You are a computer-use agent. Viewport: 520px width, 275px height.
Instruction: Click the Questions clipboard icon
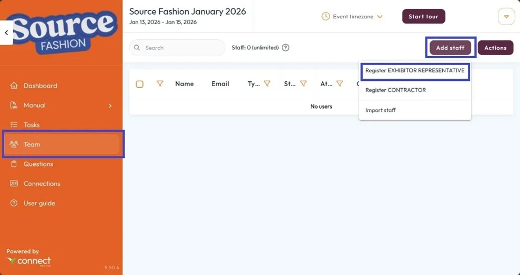point(14,164)
